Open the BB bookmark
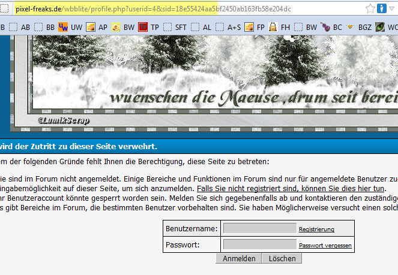398x275 pixels. [x=44, y=27]
